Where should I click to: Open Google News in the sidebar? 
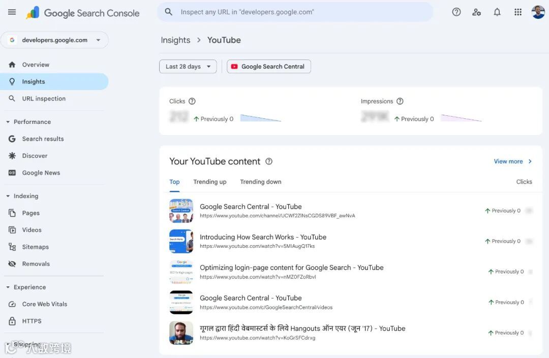pyautogui.click(x=54, y=173)
